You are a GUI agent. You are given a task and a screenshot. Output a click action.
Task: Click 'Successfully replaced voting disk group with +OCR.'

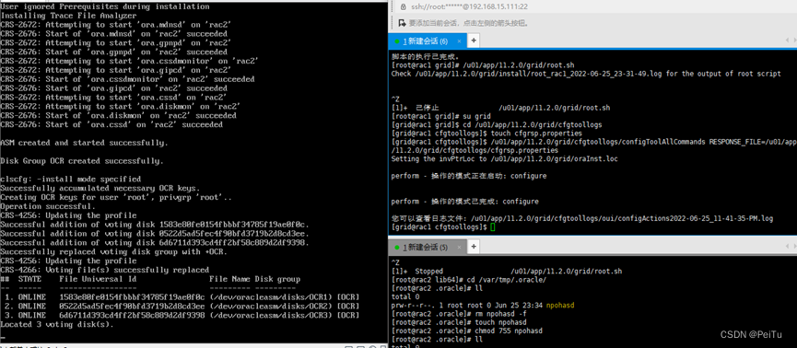tap(114, 252)
